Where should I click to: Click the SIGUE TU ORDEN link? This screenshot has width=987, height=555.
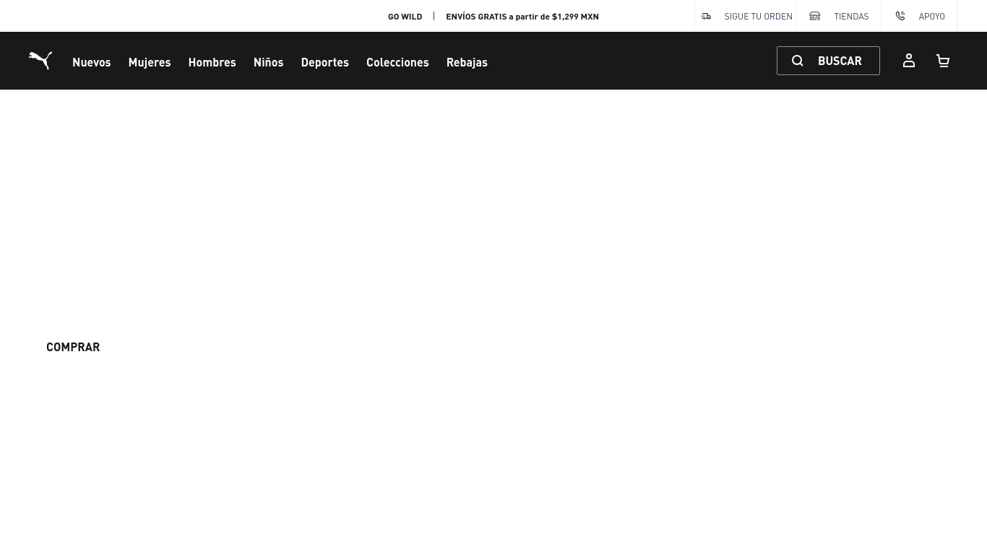758,16
